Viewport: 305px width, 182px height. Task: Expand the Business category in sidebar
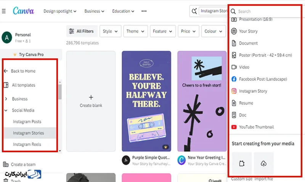[6, 99]
